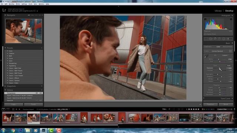
Task: Go forward with filmstrip right arrow
Action: 19,109
